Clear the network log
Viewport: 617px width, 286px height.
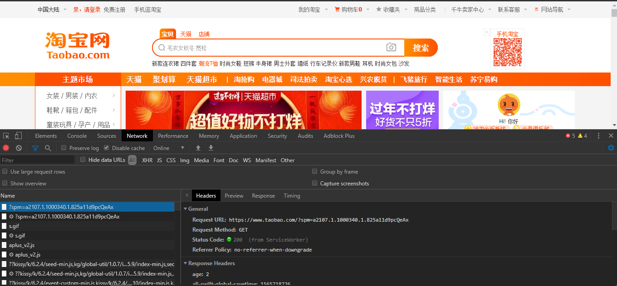click(x=19, y=148)
